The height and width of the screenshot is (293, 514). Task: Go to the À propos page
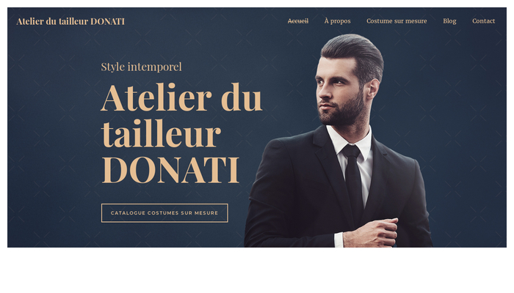(x=337, y=21)
